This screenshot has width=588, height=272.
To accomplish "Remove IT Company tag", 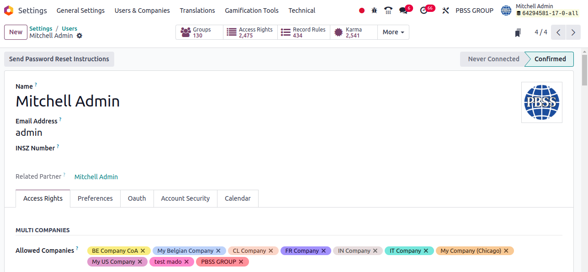I will tap(426, 251).
